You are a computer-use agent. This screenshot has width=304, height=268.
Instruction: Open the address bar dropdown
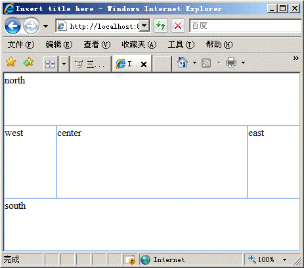(144, 26)
